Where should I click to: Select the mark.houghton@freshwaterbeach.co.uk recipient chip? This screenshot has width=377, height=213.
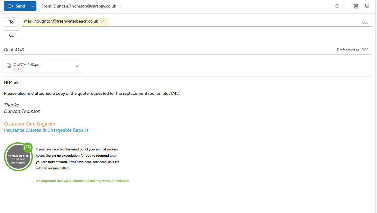click(61, 21)
